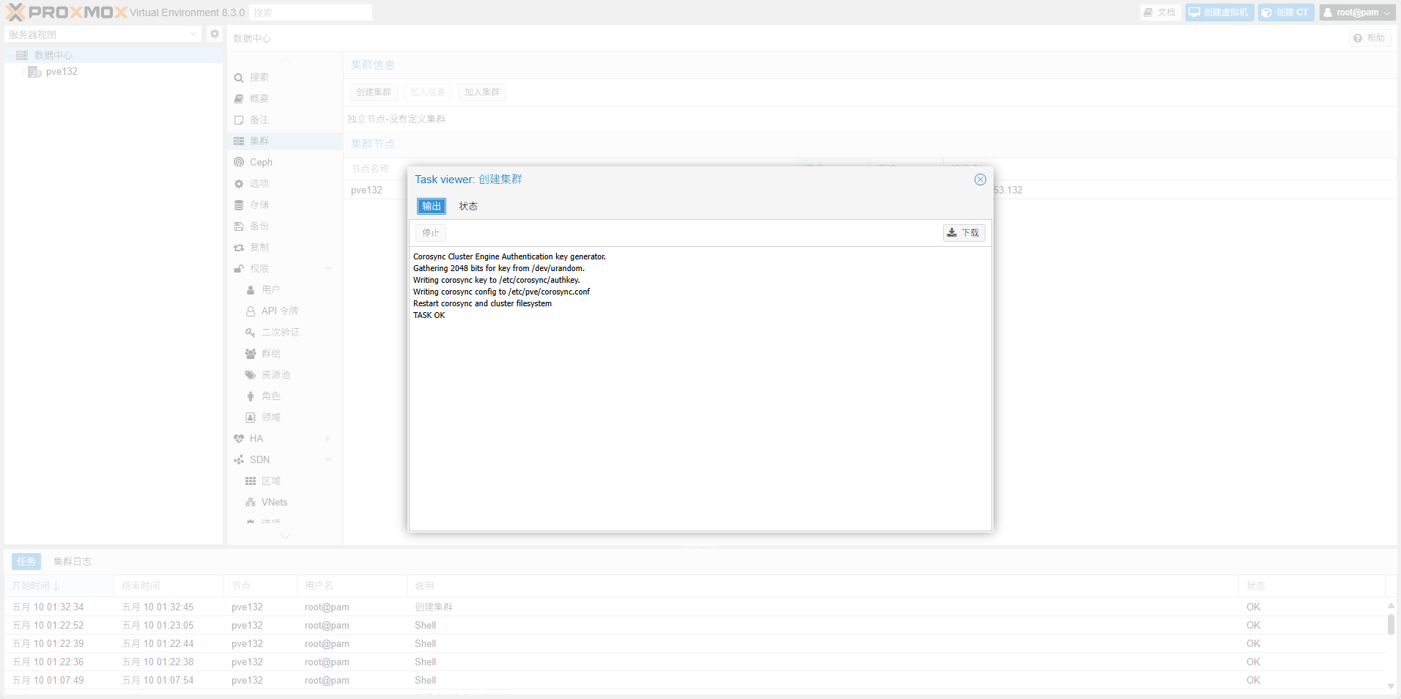Collapse the SDN submenu arrow
The image size is (1401, 699).
coord(328,459)
